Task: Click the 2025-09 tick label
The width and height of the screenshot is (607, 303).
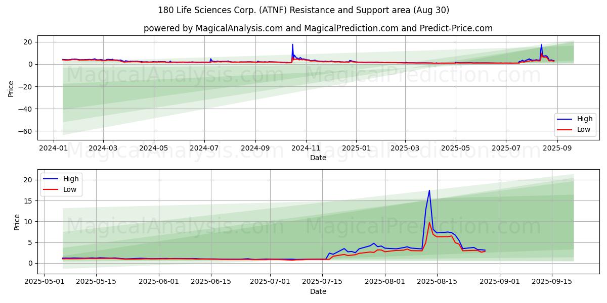Action: (557, 148)
